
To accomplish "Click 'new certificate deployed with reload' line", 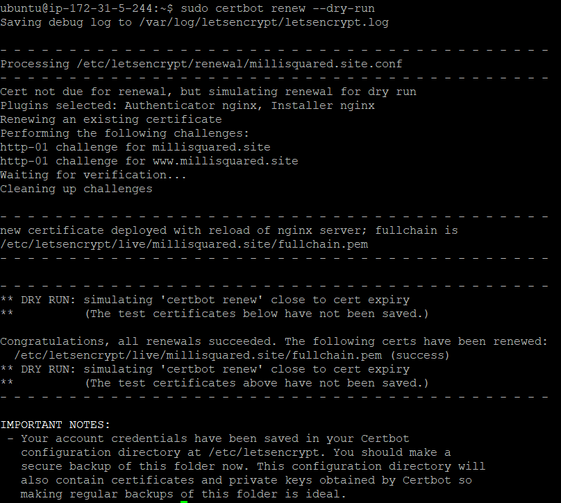I will click(x=229, y=230).
